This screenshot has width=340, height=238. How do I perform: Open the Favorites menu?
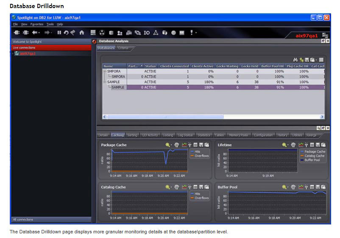pyautogui.click(x=37, y=24)
